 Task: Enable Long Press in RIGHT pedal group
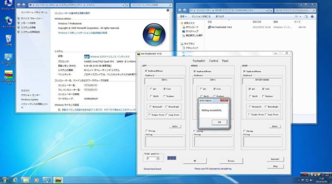(266, 114)
